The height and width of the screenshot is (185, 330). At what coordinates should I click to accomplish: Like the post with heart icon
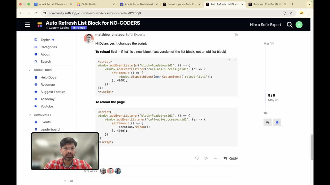197,158
